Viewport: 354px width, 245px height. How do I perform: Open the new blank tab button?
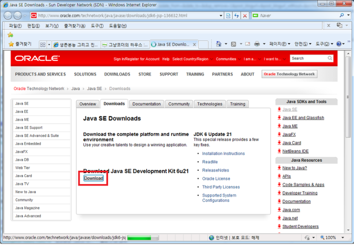click(203, 45)
